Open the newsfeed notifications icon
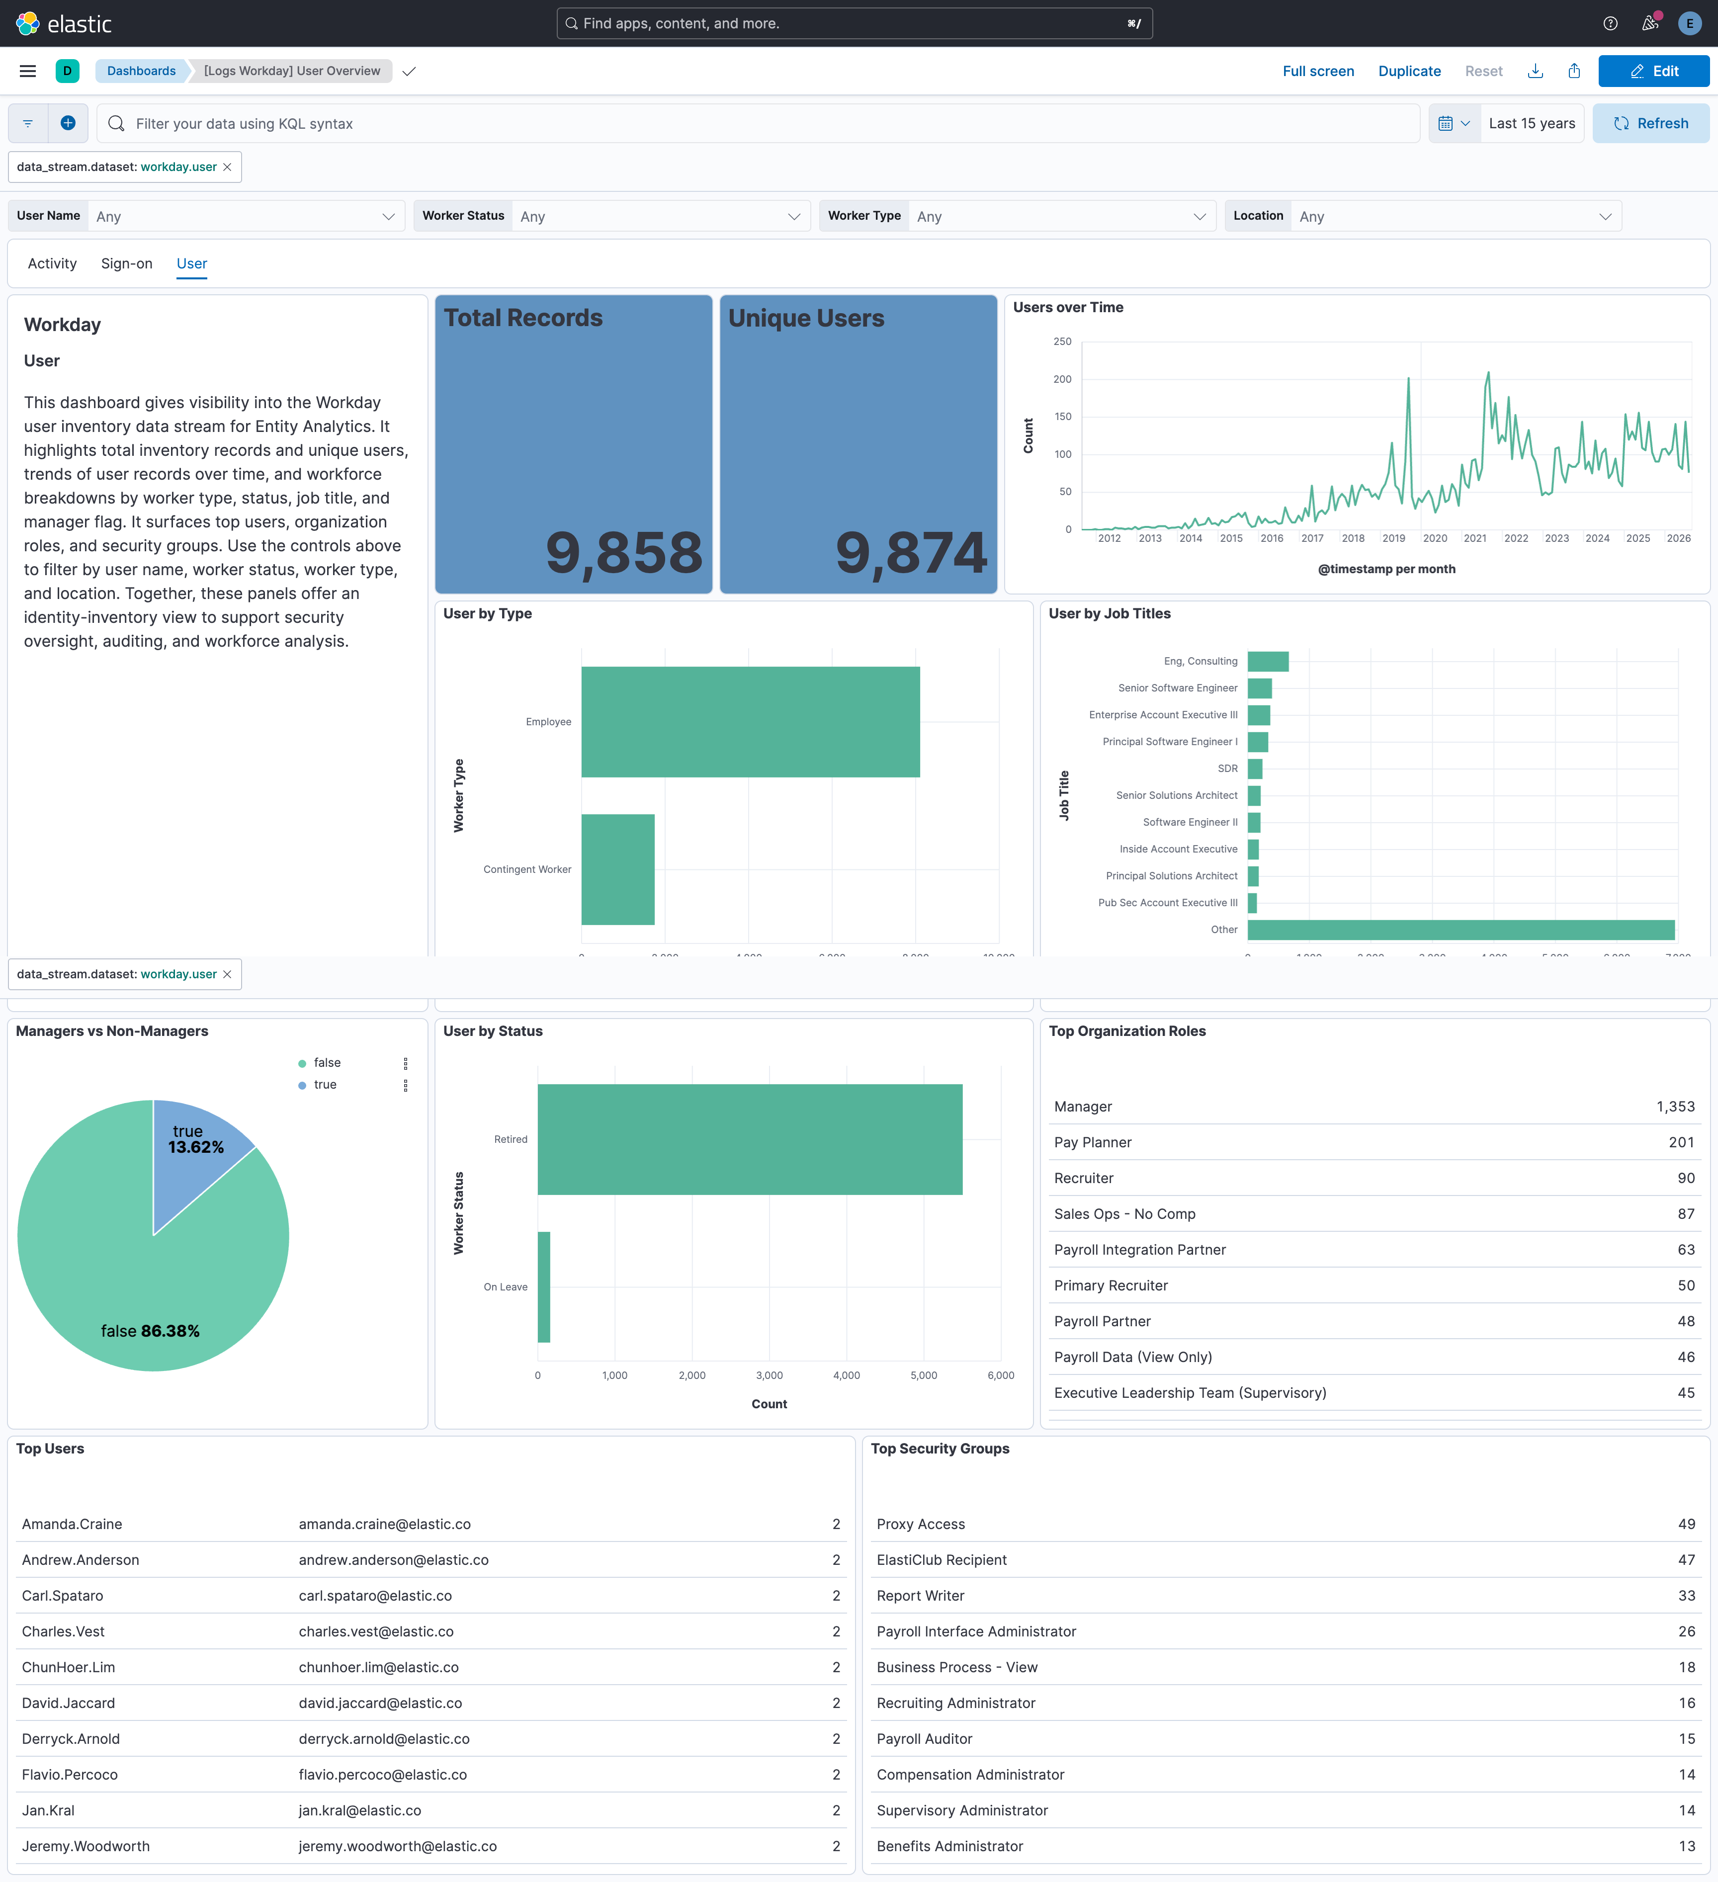Viewport: 1718px width, 1882px height. pyautogui.click(x=1651, y=23)
